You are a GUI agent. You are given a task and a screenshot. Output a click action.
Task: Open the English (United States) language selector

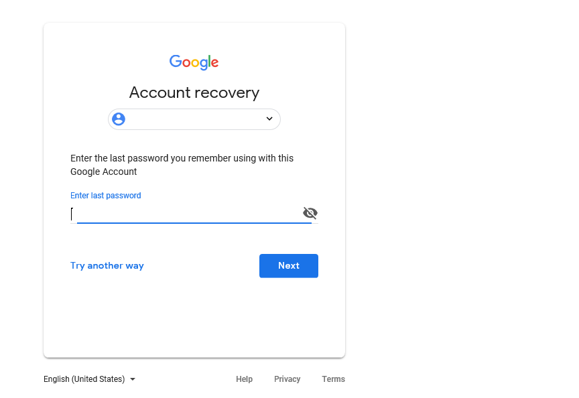[84, 379]
